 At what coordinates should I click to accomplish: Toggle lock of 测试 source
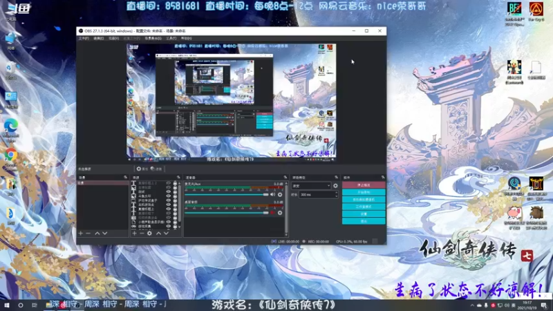(x=175, y=192)
